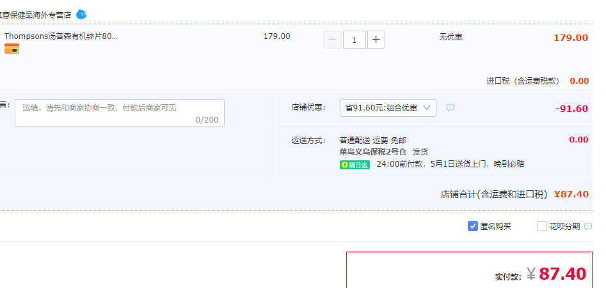Click the speech bubble icon next to discount dropdown

pyautogui.click(x=451, y=108)
